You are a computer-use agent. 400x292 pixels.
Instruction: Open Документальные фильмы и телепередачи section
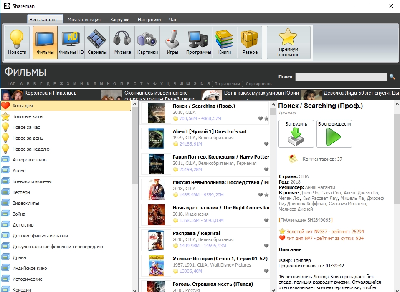(66, 247)
